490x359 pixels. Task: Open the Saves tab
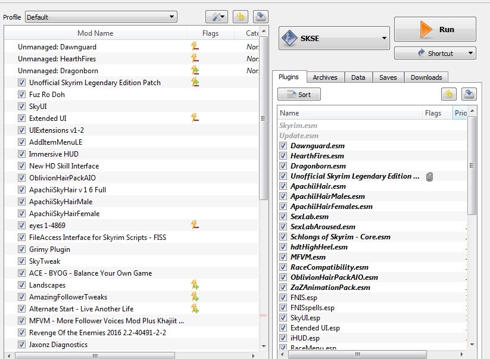click(x=388, y=77)
